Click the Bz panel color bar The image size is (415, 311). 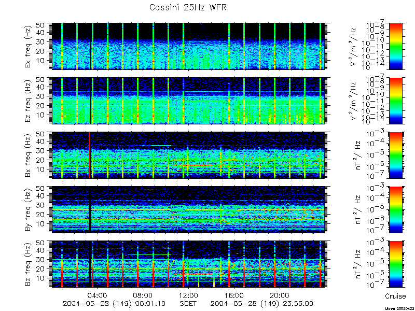395,264
